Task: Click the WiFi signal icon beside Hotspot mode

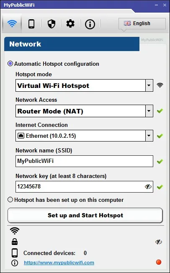Action: [160, 85]
